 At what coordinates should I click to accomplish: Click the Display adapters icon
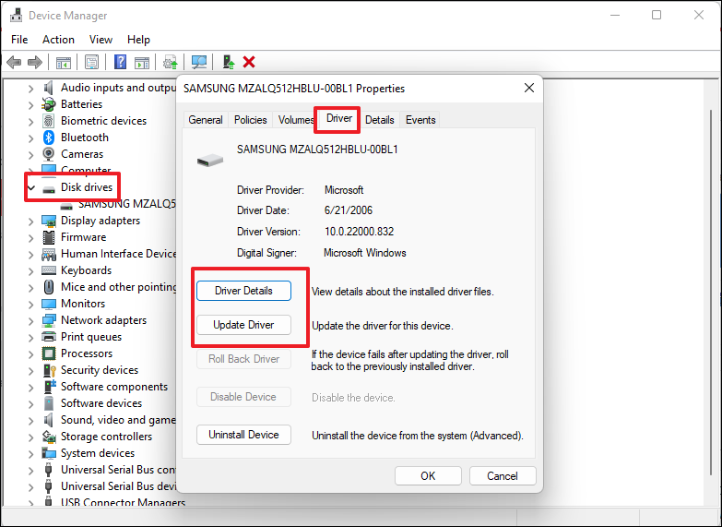tap(48, 221)
